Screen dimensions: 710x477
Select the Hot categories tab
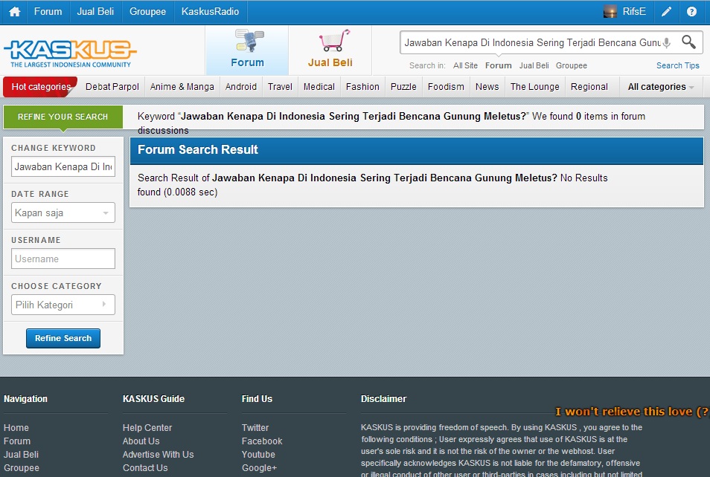pyautogui.click(x=41, y=87)
